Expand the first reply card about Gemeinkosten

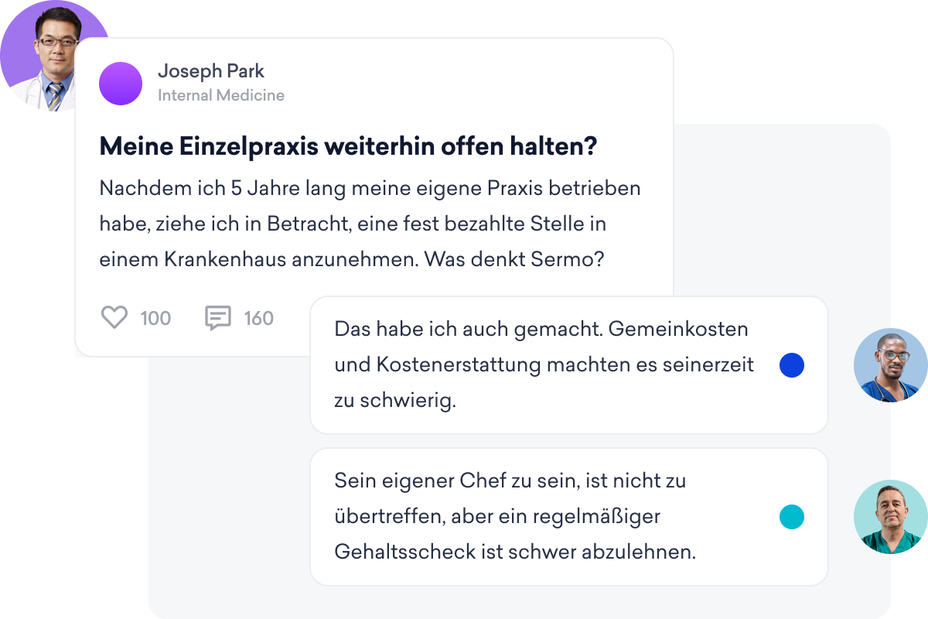pos(541,364)
